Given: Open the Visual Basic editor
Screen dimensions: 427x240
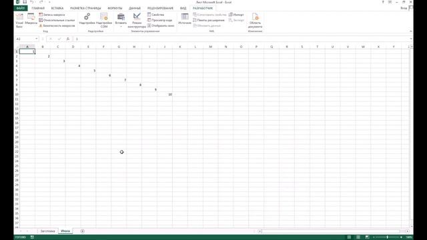Looking at the screenshot, I should coord(19,21).
